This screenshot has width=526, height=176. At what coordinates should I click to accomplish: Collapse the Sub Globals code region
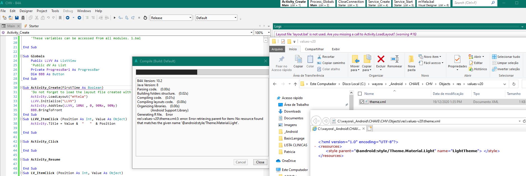point(21,56)
